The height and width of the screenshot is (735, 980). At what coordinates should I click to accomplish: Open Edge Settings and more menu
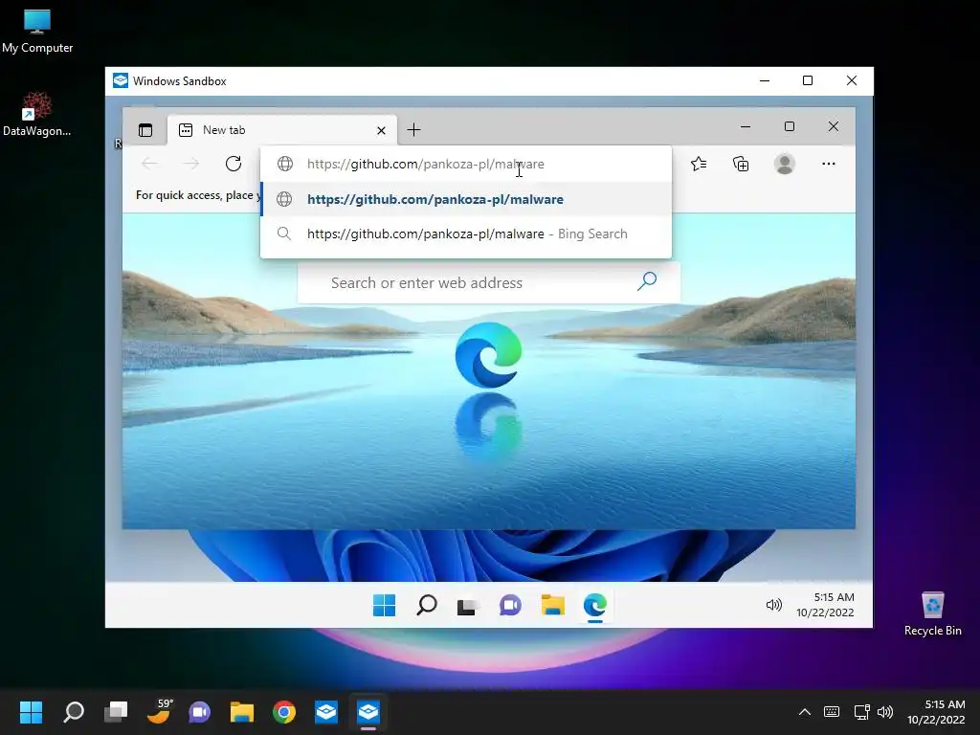[829, 164]
